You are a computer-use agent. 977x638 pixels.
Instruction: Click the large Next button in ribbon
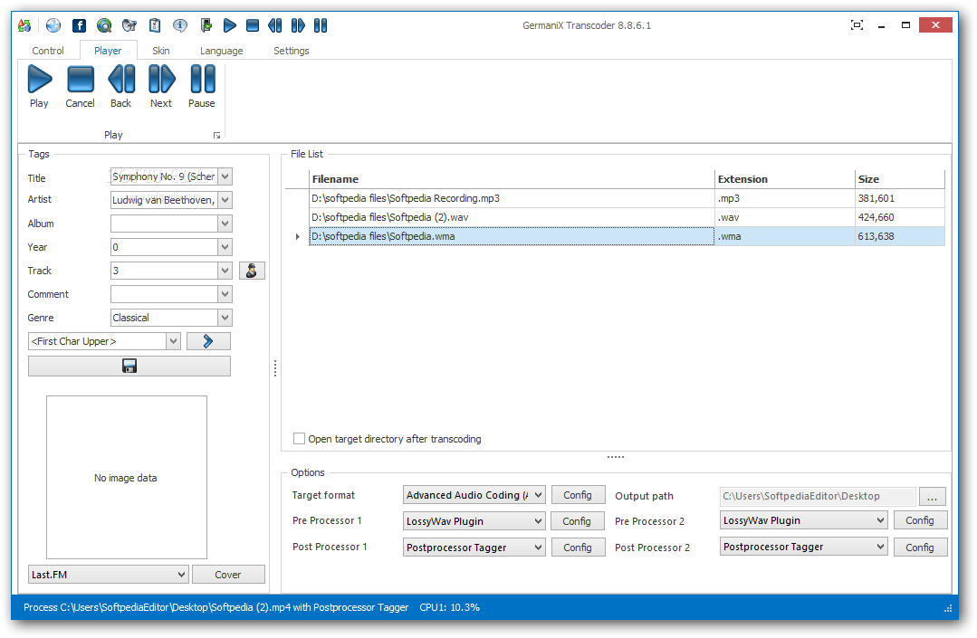[x=161, y=87]
